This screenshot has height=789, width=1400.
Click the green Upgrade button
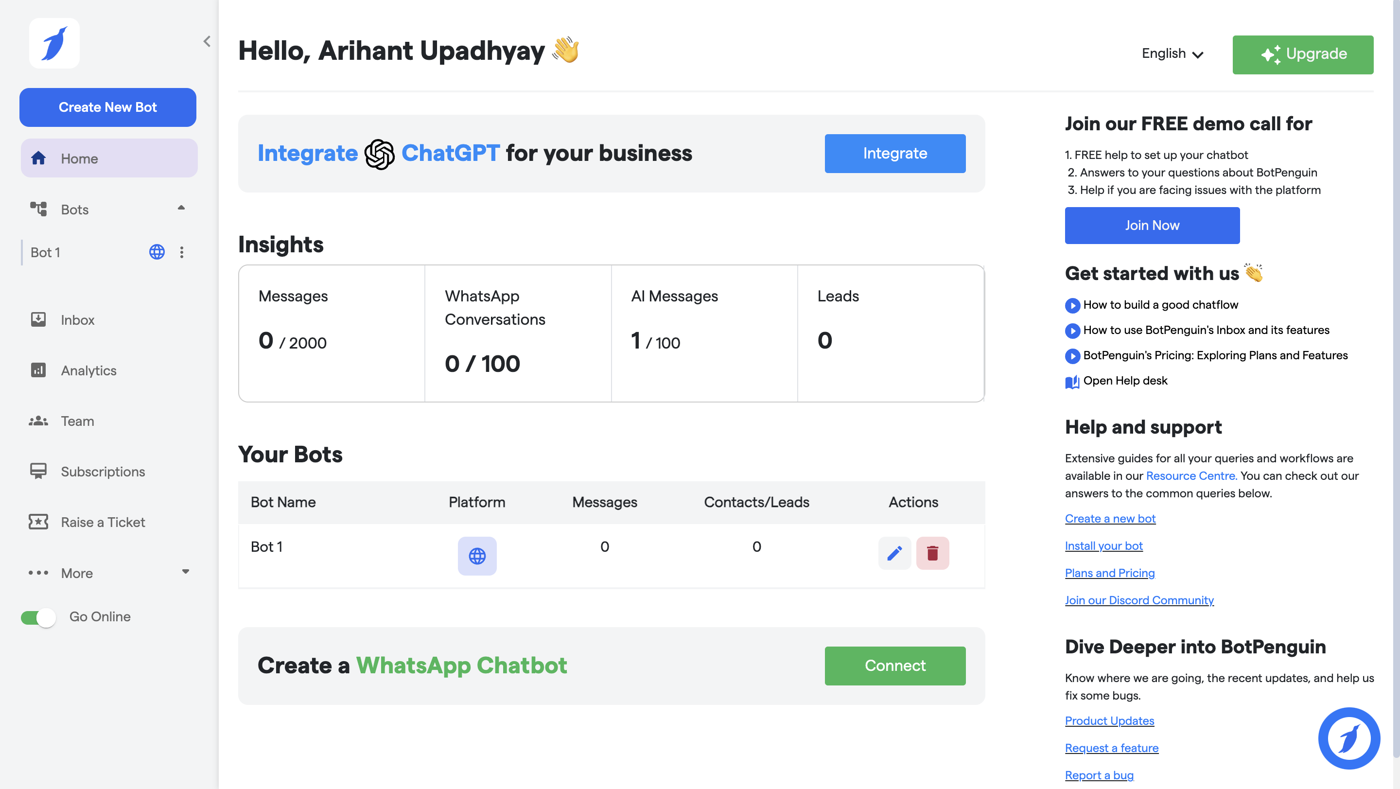pyautogui.click(x=1302, y=54)
